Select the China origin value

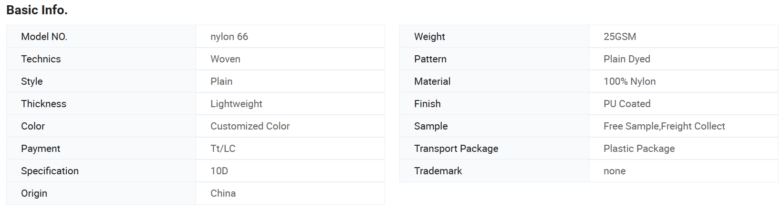click(223, 193)
